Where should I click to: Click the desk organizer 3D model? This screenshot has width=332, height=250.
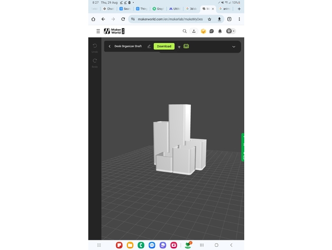tap(179, 140)
